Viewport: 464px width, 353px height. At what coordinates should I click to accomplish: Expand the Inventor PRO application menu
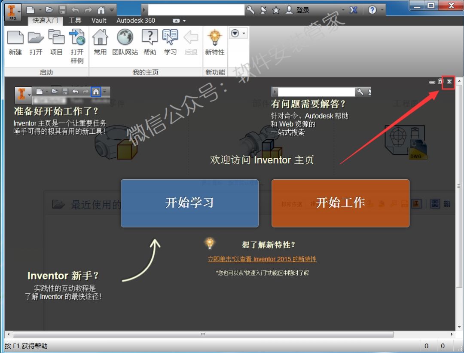13,11
